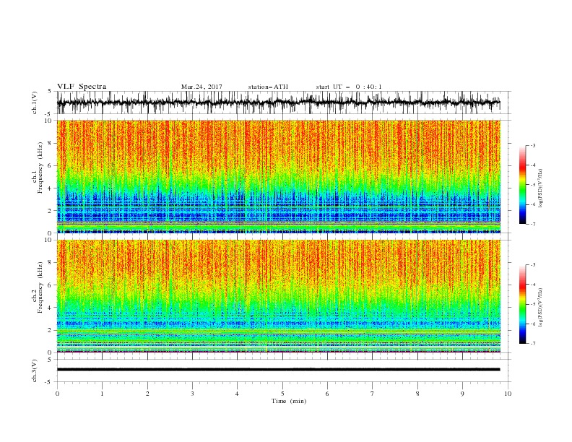Click the ch.1 colorbar 'log(PSD)(V²/Hz)' label

click(x=541, y=188)
